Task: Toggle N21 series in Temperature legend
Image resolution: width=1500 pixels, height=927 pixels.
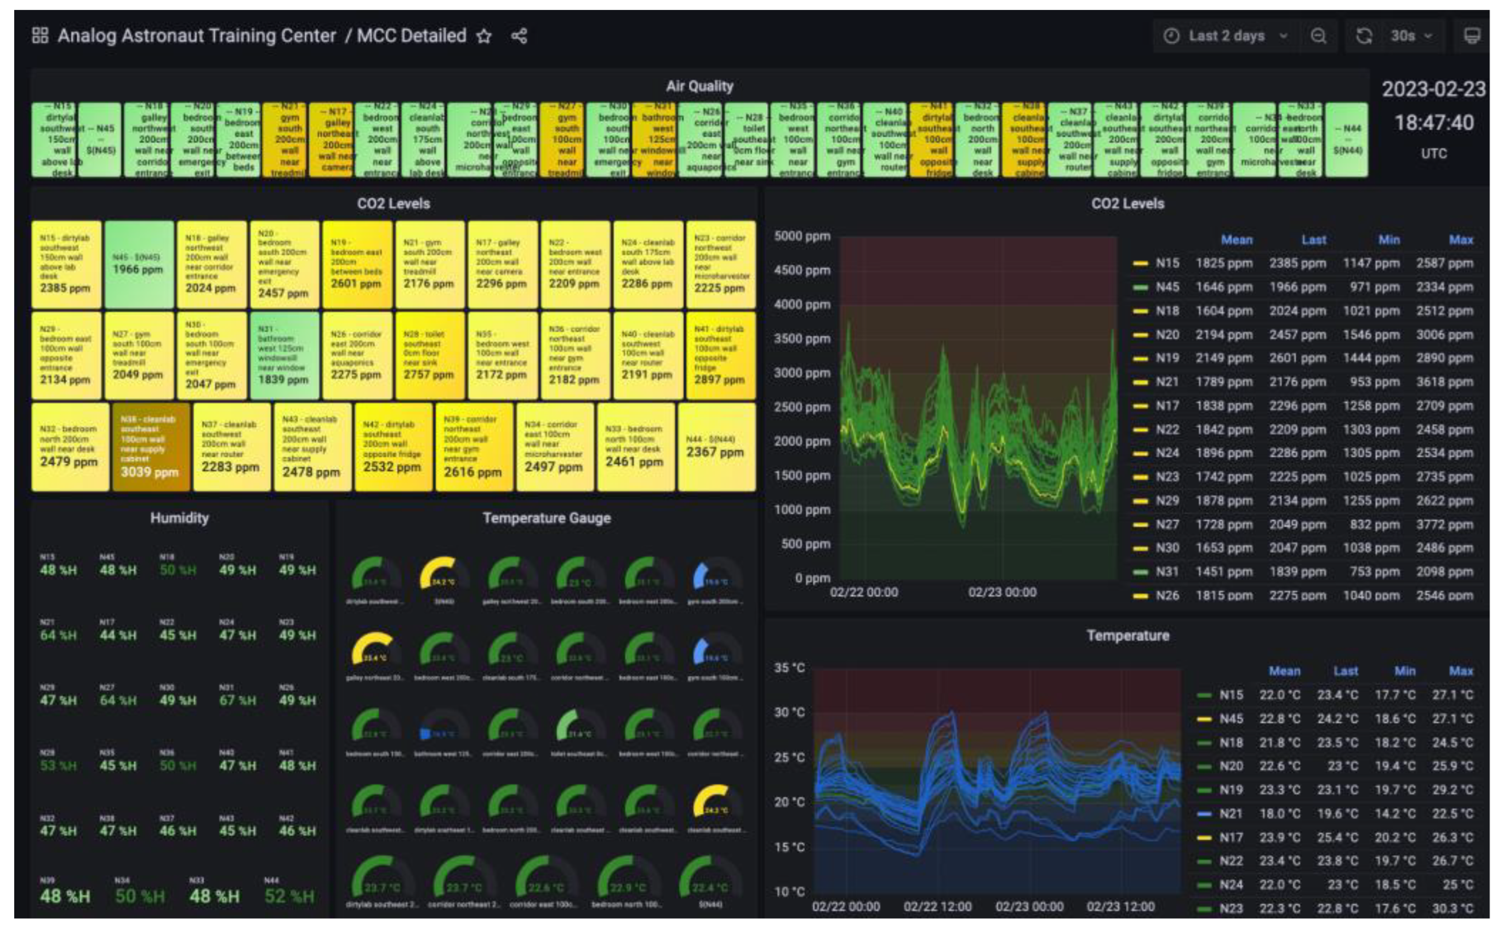Action: pyautogui.click(x=1230, y=814)
